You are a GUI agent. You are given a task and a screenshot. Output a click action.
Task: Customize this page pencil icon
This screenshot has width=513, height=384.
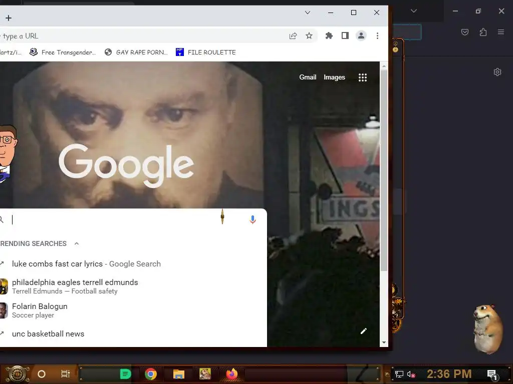coord(364,331)
